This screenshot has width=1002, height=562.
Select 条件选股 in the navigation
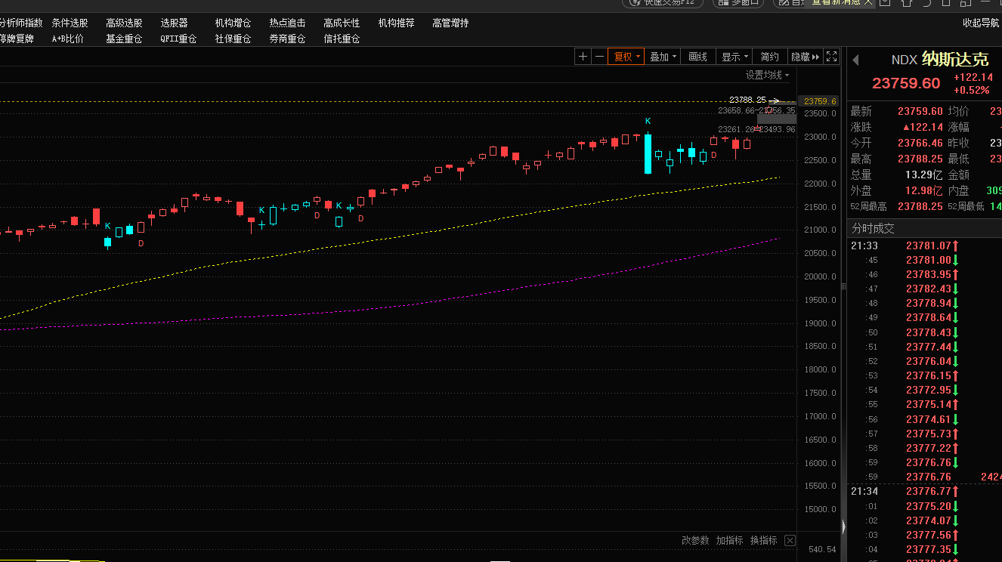(x=70, y=23)
